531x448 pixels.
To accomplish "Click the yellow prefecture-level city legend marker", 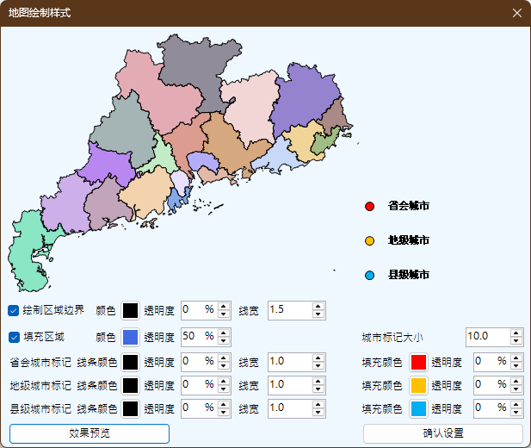I will [x=370, y=241].
